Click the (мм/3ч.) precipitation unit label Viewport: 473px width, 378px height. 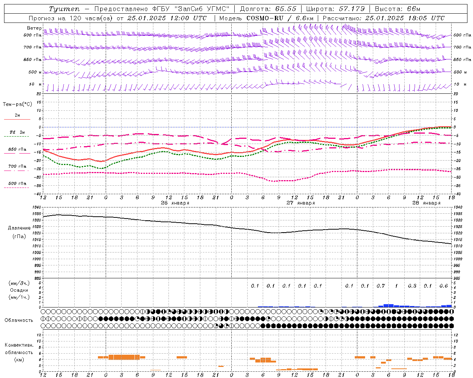(19, 283)
